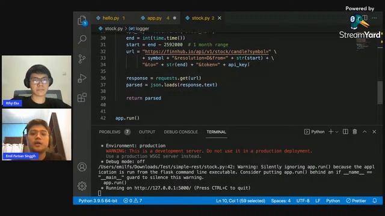Open the Debug Console panel tab
This screenshot has width=385, height=216.
[180, 132]
